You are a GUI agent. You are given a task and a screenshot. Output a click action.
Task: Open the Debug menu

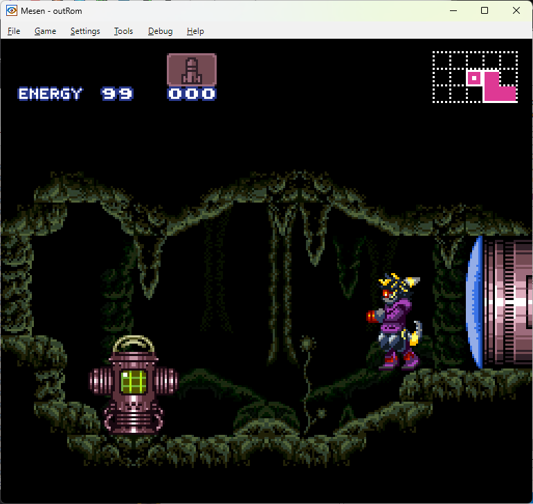160,31
